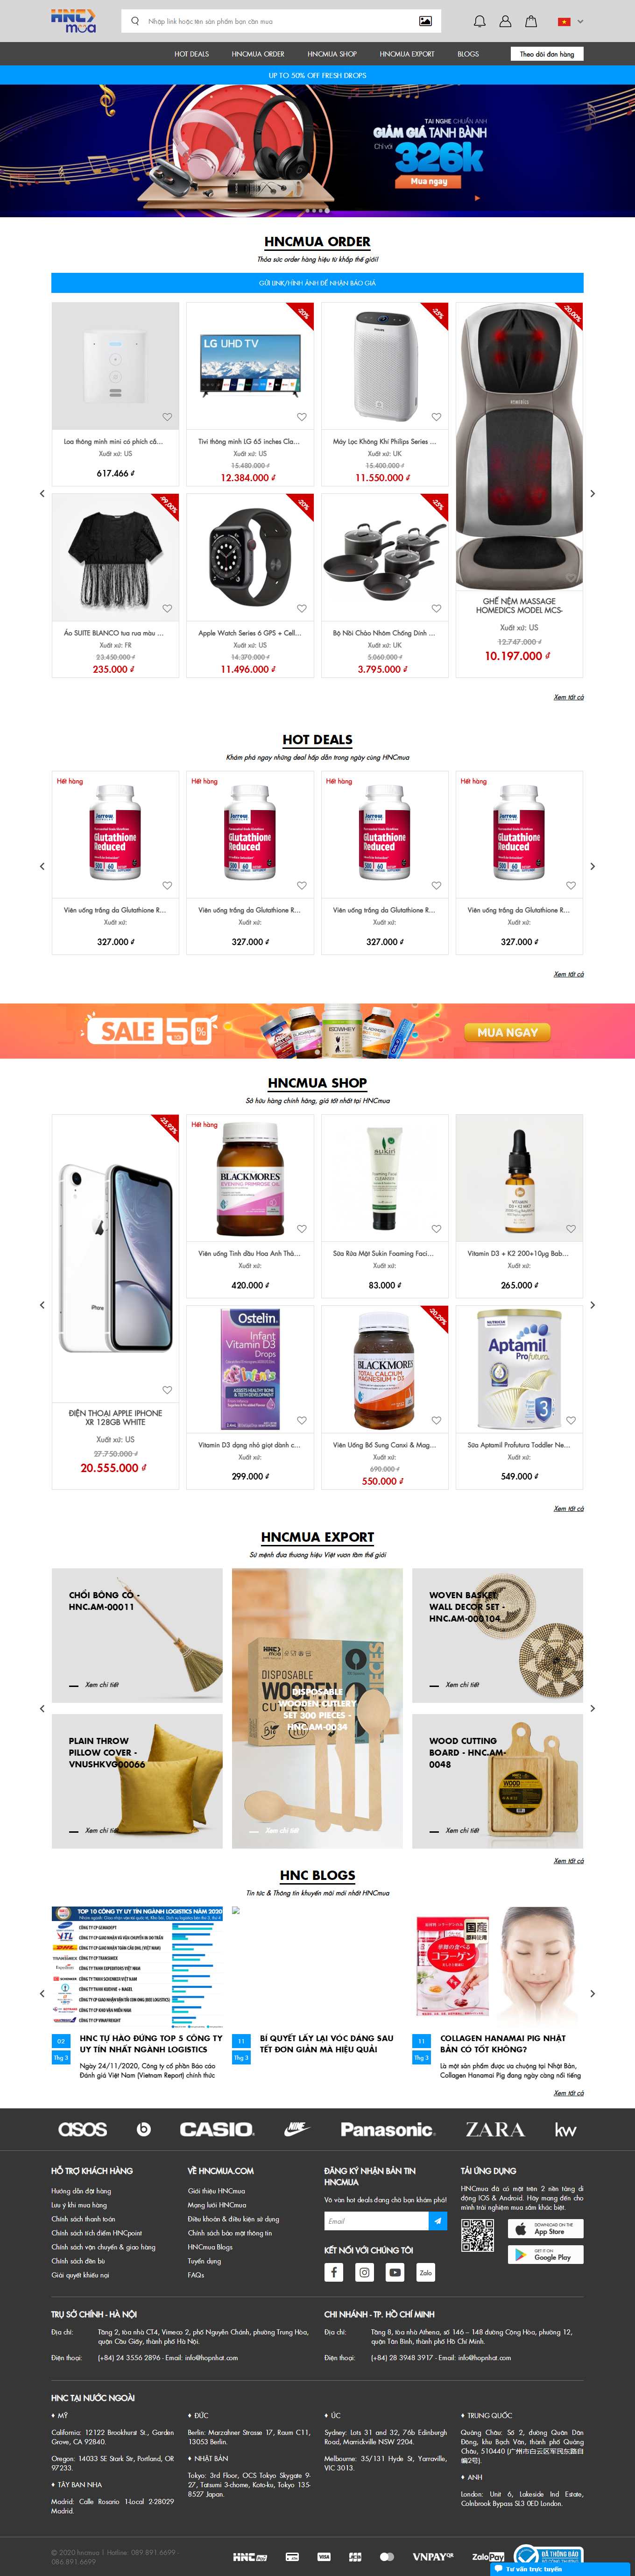This screenshot has height=2576, width=635.
Task: Click the Facebook icon in footer
Action: (x=334, y=2272)
